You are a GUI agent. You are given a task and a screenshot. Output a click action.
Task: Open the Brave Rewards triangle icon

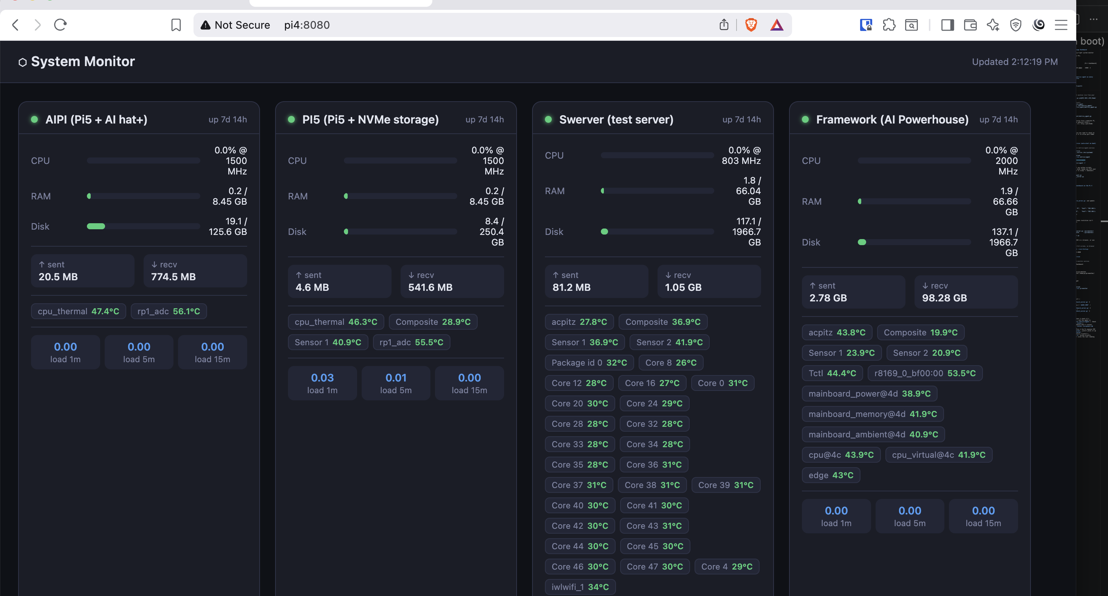777,25
